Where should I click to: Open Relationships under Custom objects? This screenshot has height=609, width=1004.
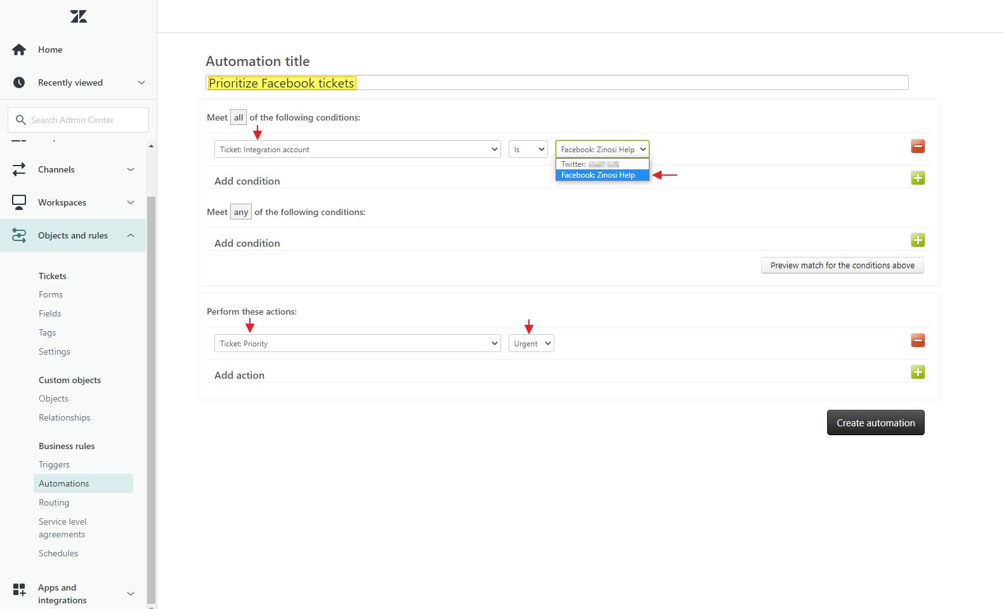click(65, 417)
